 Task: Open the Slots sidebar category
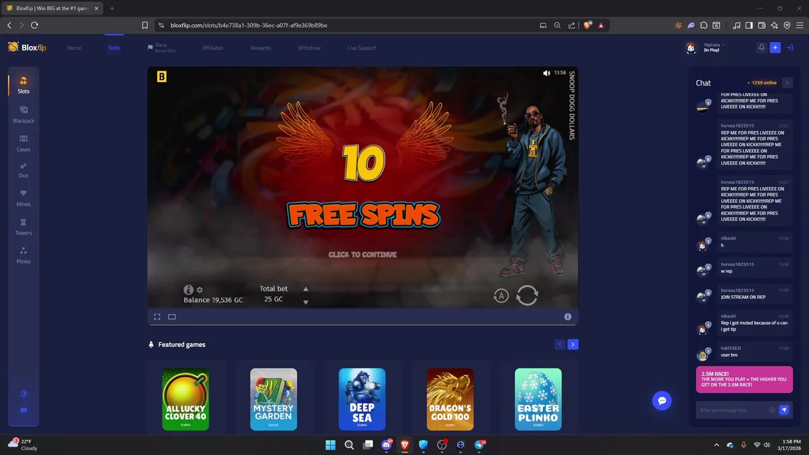[x=23, y=85]
